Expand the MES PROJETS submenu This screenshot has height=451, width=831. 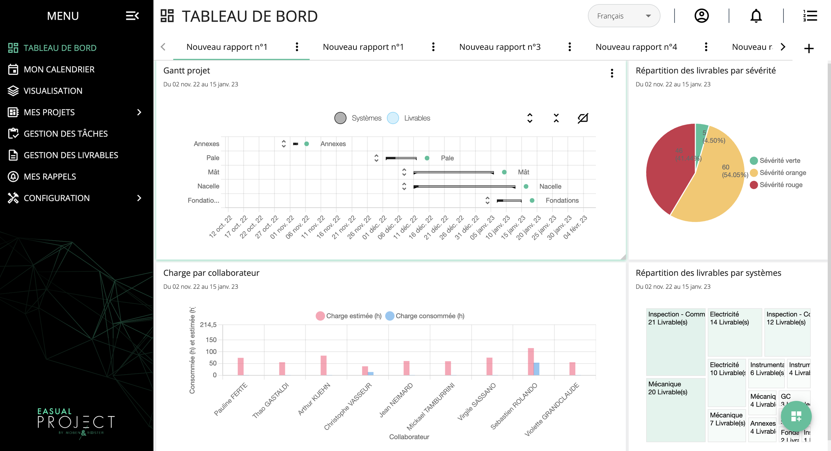click(139, 112)
